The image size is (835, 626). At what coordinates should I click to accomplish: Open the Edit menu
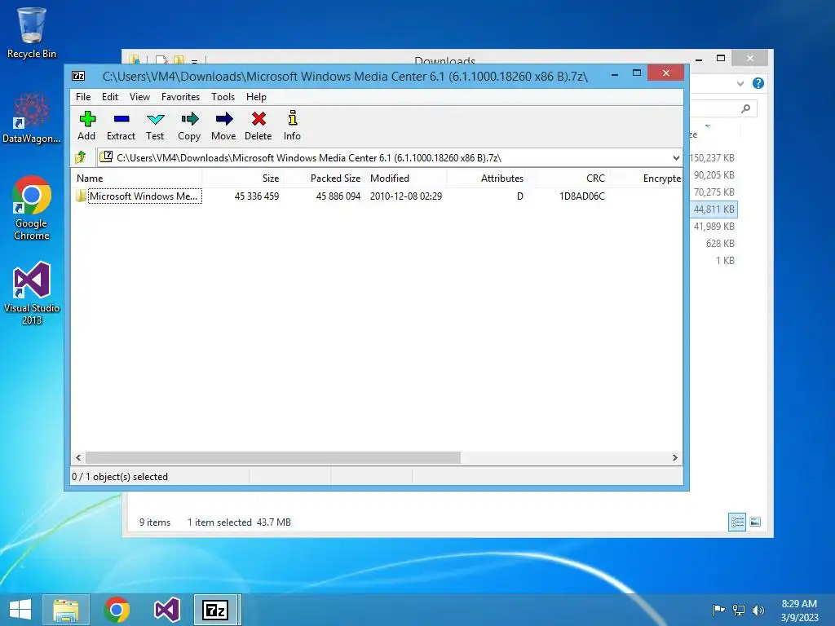[110, 97]
